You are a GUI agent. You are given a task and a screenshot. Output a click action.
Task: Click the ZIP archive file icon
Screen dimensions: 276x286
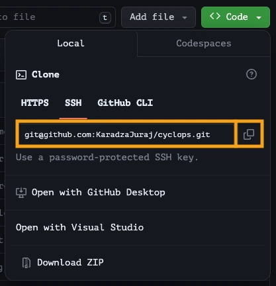tap(26, 263)
